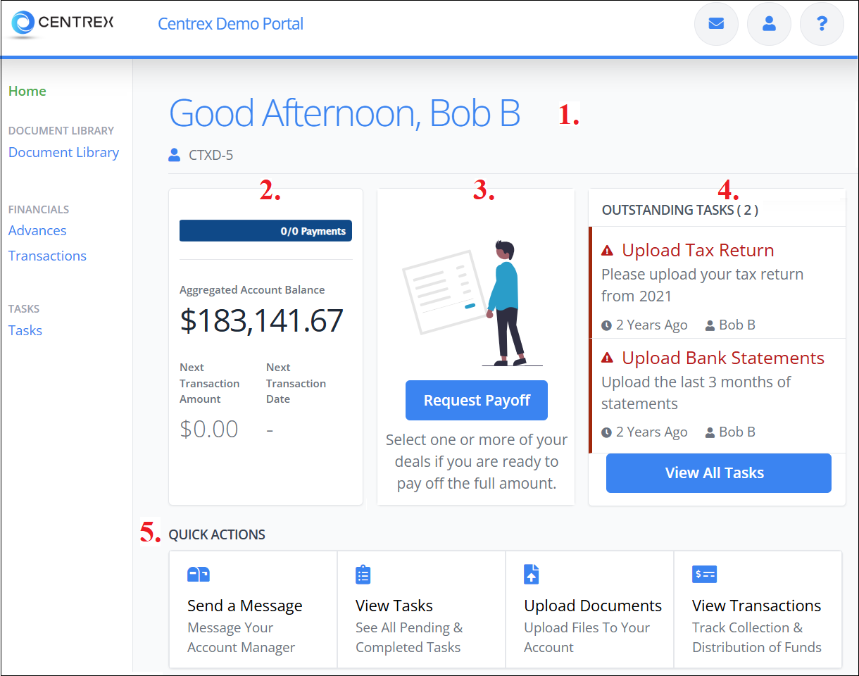Click the file upload icon above Upload Documents
The height and width of the screenshot is (676, 859).
pyautogui.click(x=532, y=574)
